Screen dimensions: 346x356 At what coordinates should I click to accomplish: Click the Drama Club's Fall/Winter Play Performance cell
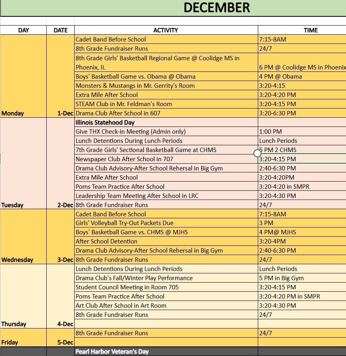pyautogui.click(x=166, y=278)
